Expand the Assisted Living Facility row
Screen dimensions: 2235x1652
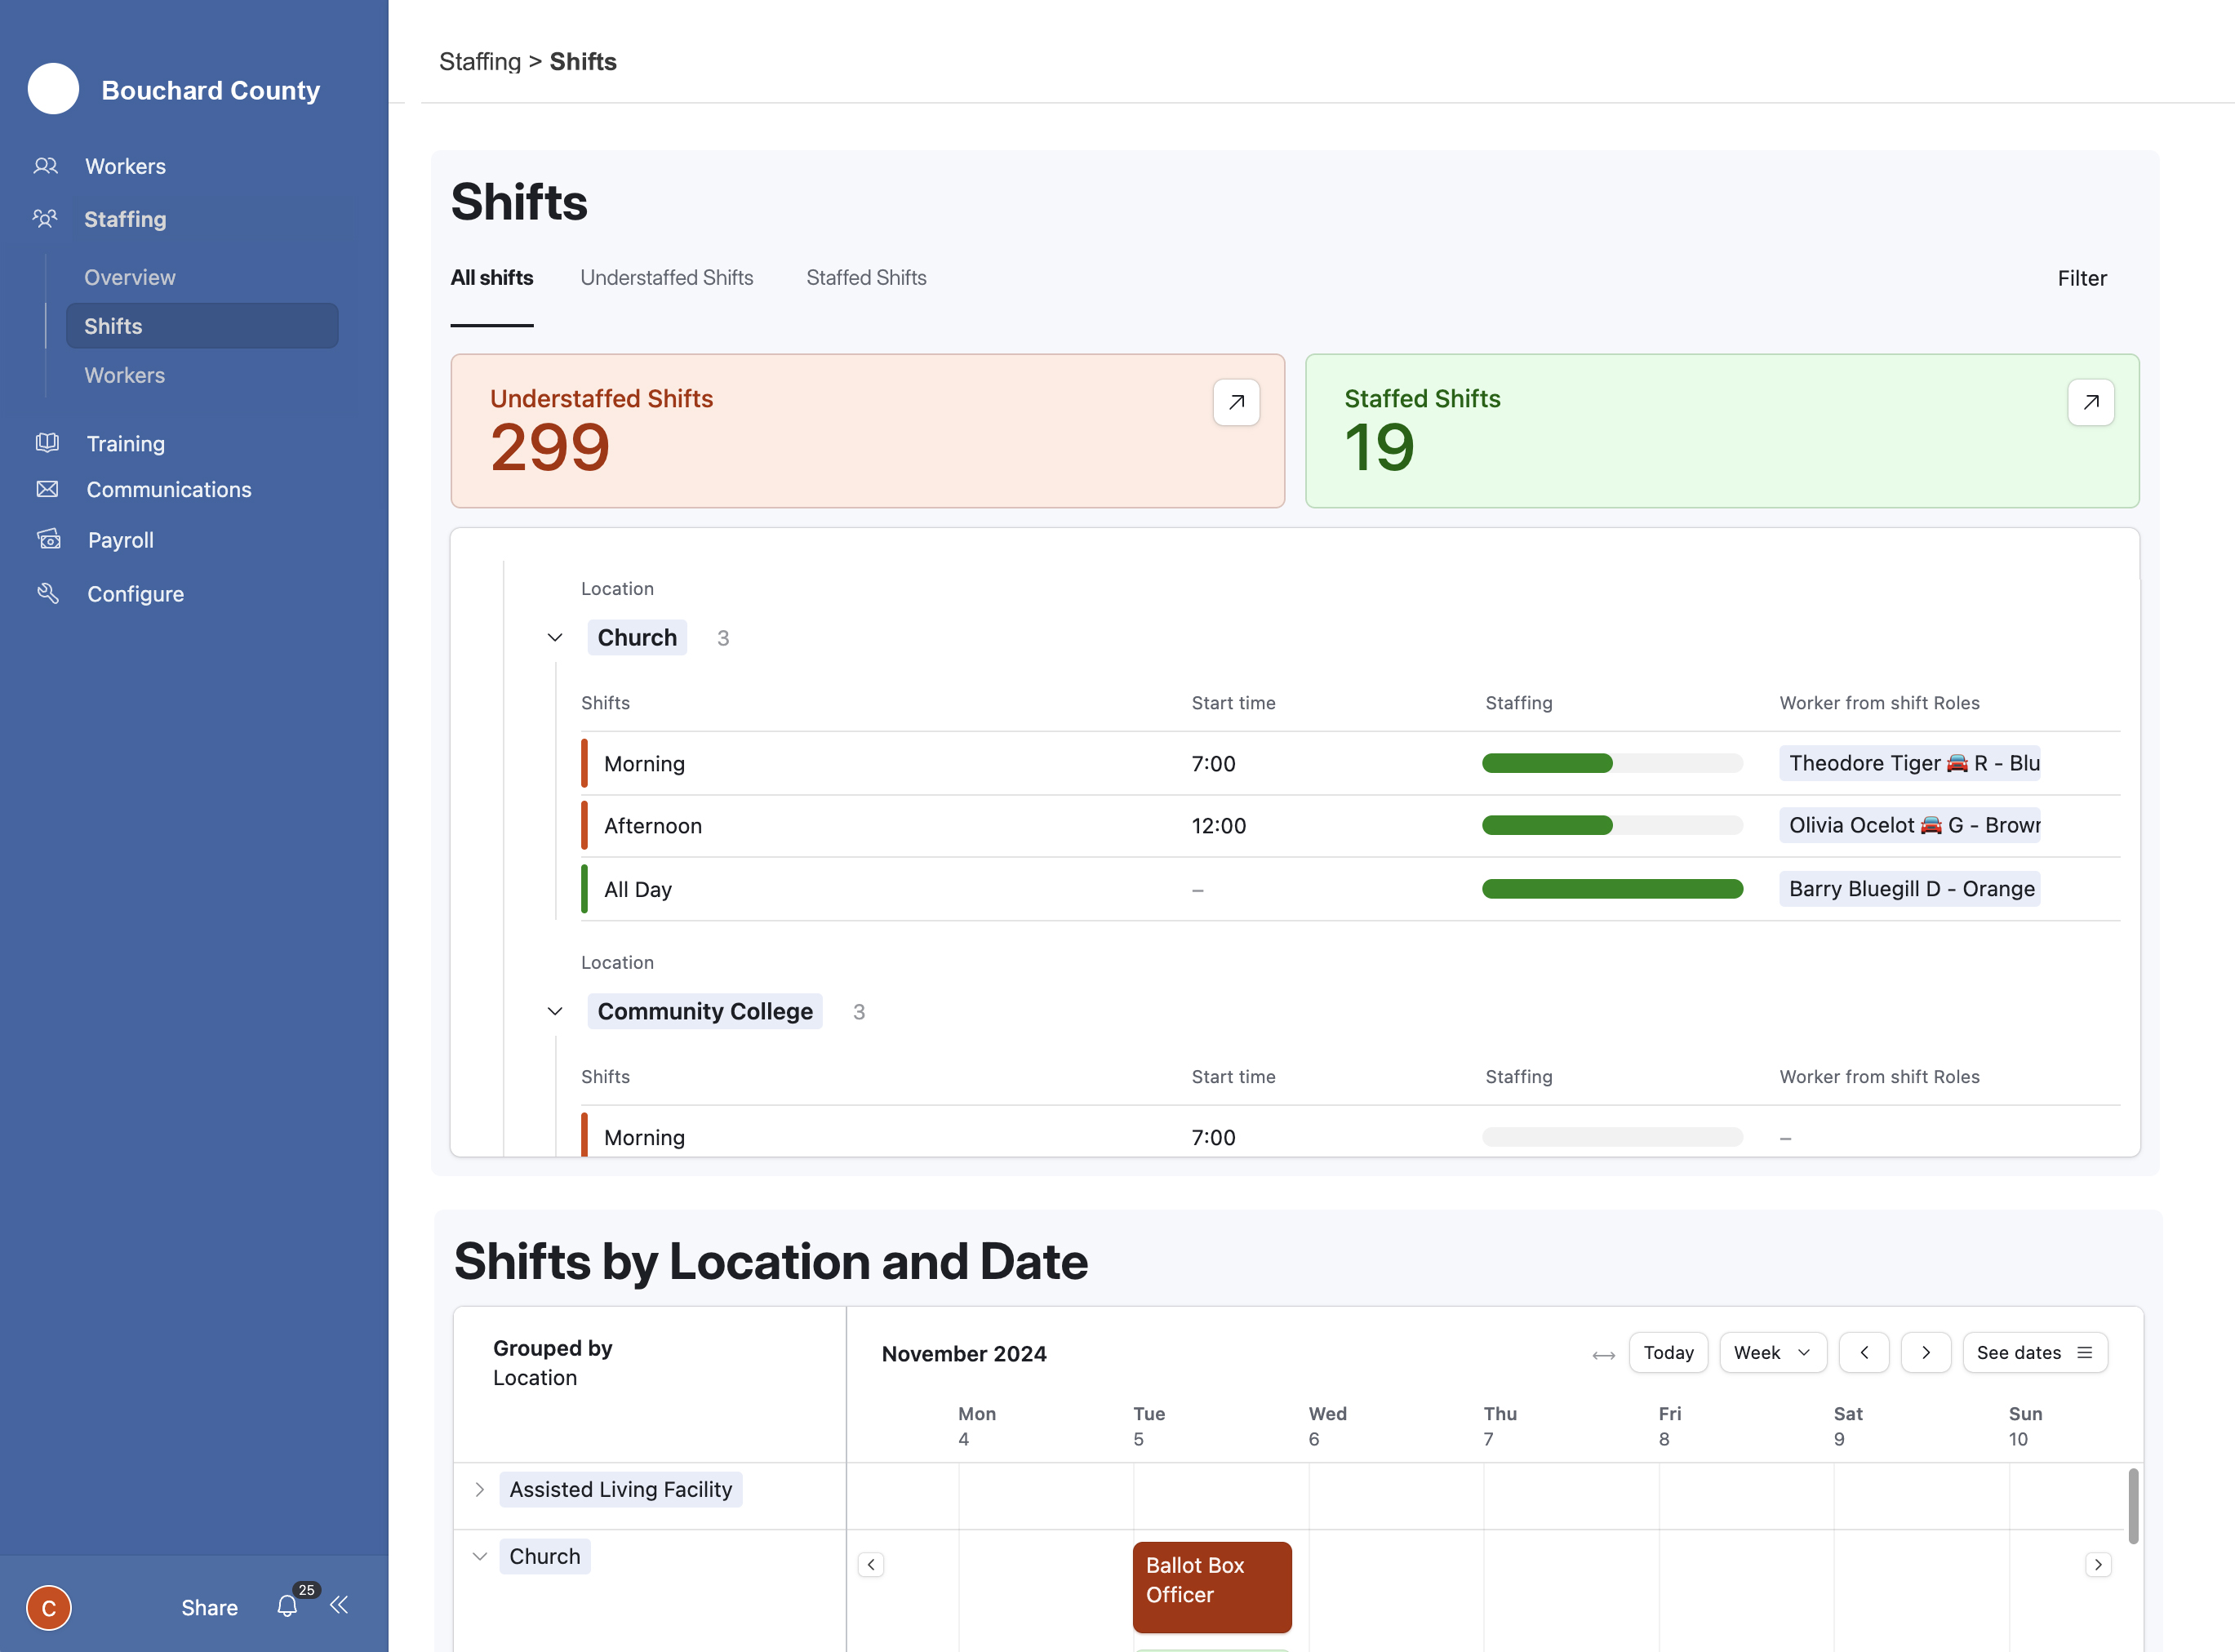tap(480, 1489)
